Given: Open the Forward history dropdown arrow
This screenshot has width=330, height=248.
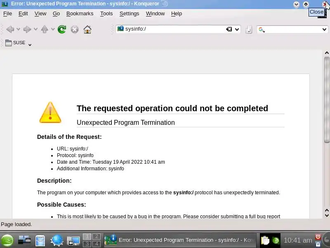Looking at the screenshot, I should click(x=35, y=29).
